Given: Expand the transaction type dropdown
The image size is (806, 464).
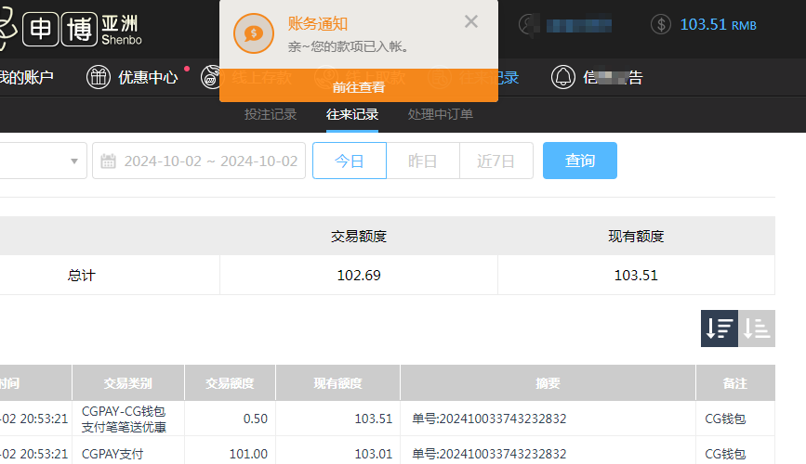Looking at the screenshot, I should tap(73, 161).
